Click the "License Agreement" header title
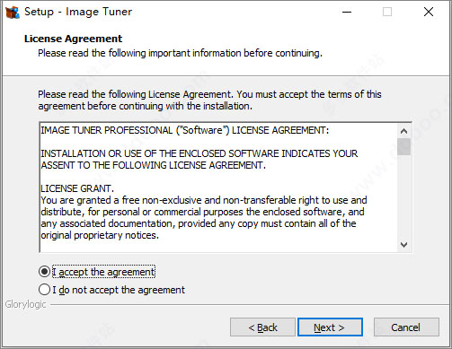452x349 pixels. (x=73, y=39)
